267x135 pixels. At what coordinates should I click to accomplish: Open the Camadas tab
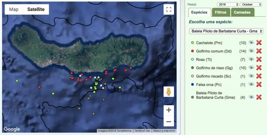[x=242, y=12]
